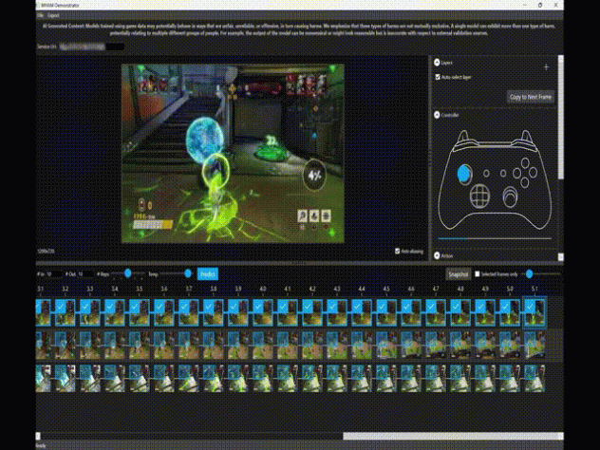This screenshot has width=600, height=450.
Task: Open the File menu
Action: click(x=40, y=16)
